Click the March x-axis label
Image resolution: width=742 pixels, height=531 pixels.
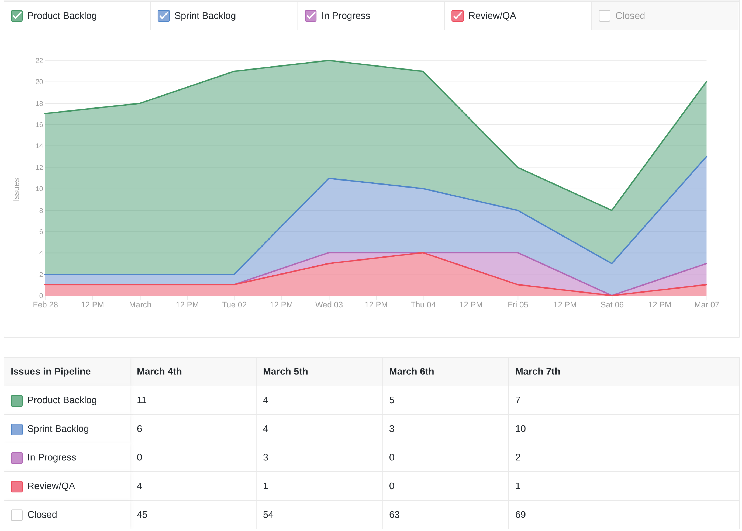pyautogui.click(x=140, y=304)
